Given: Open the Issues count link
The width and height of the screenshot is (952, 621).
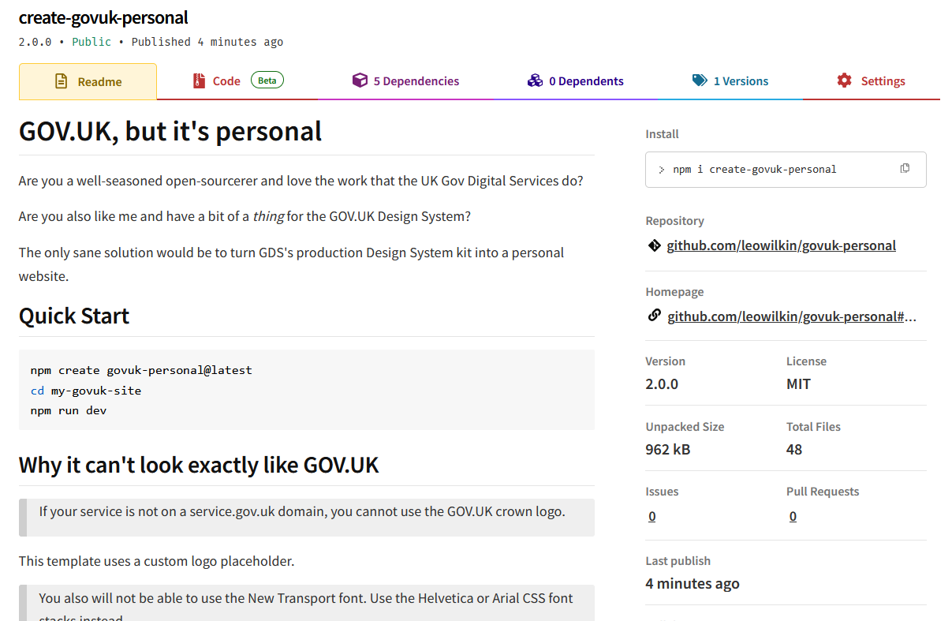Looking at the screenshot, I should click(x=651, y=516).
